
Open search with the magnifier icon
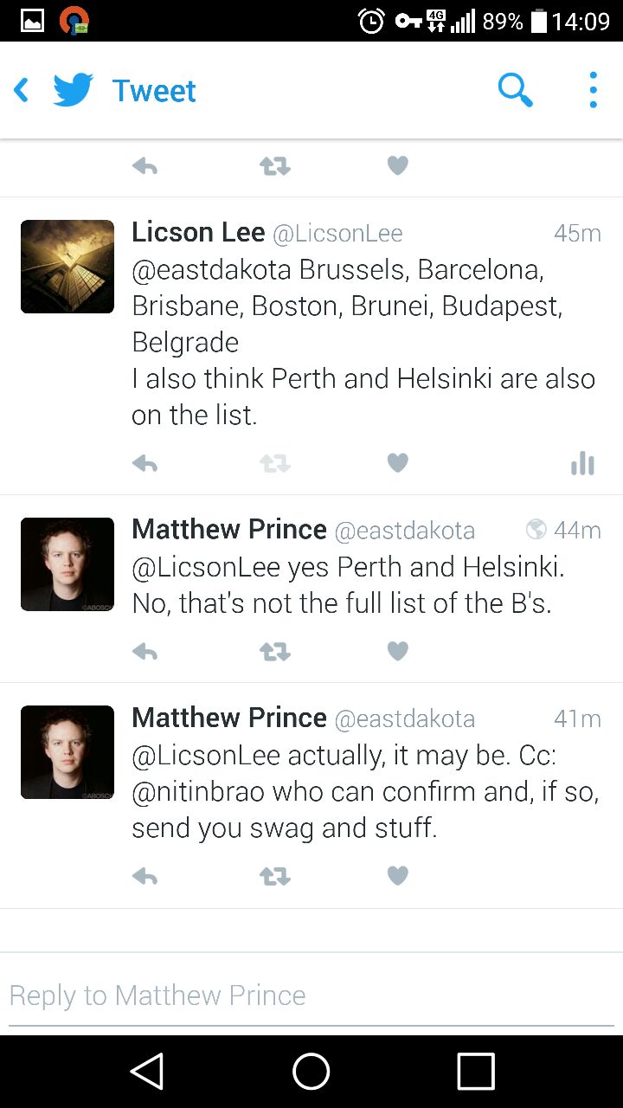515,90
